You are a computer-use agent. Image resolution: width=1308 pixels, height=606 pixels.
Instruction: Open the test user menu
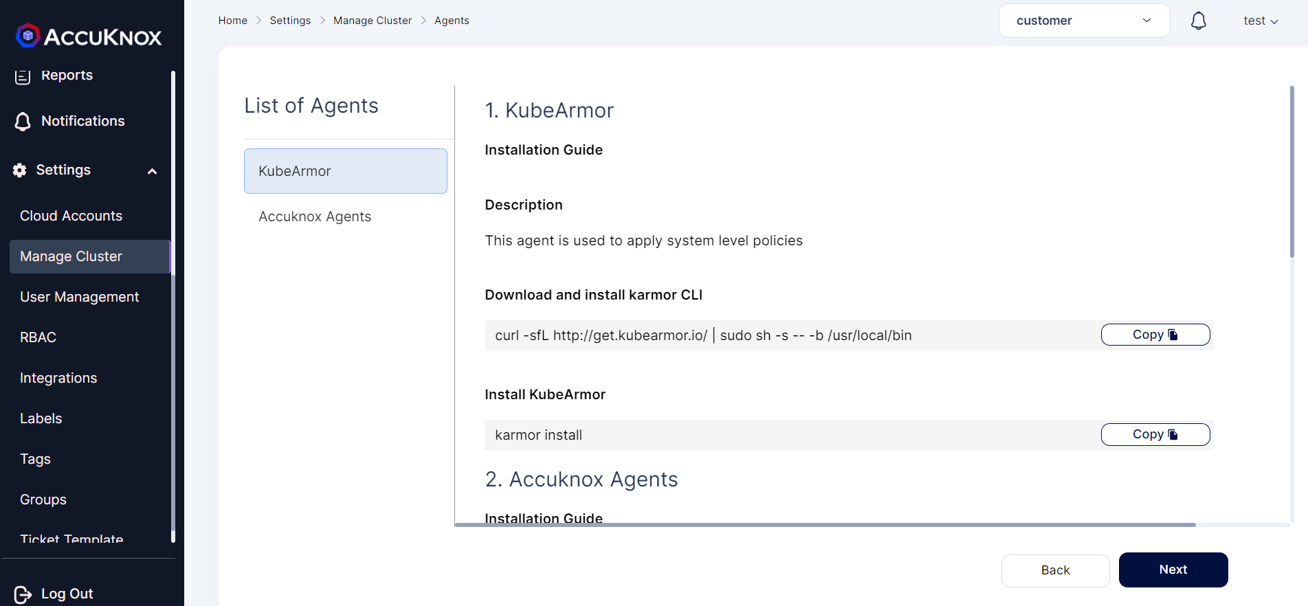1260,21
